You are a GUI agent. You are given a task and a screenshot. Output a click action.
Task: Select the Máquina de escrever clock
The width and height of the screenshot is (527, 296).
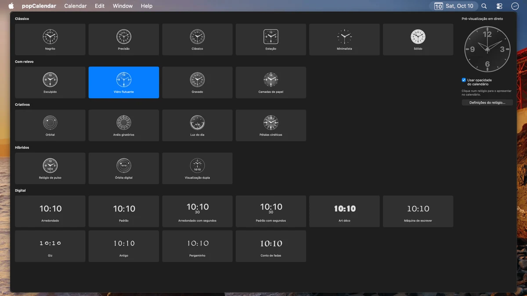(418, 211)
